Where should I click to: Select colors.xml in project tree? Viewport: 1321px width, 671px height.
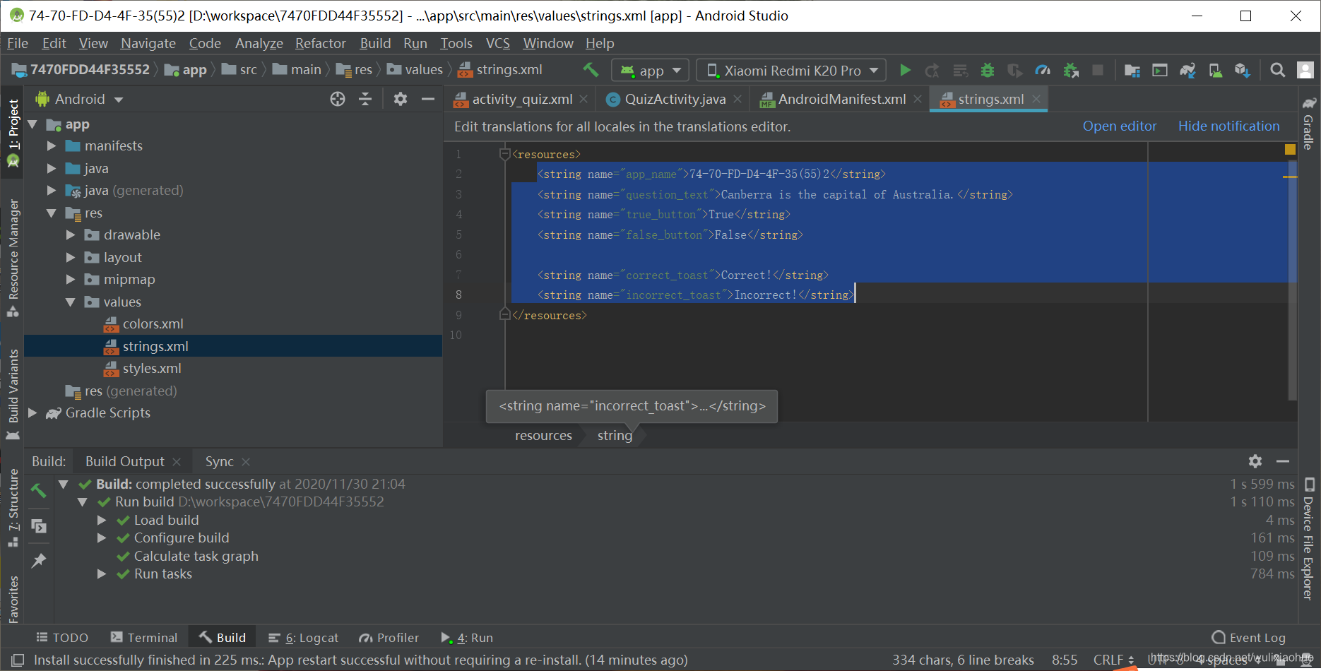[x=153, y=323]
